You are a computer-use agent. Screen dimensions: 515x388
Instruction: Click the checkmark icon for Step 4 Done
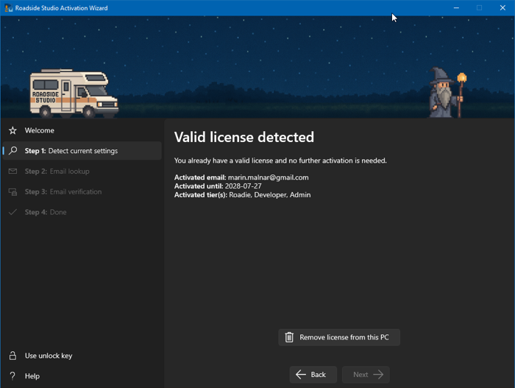[x=13, y=212]
